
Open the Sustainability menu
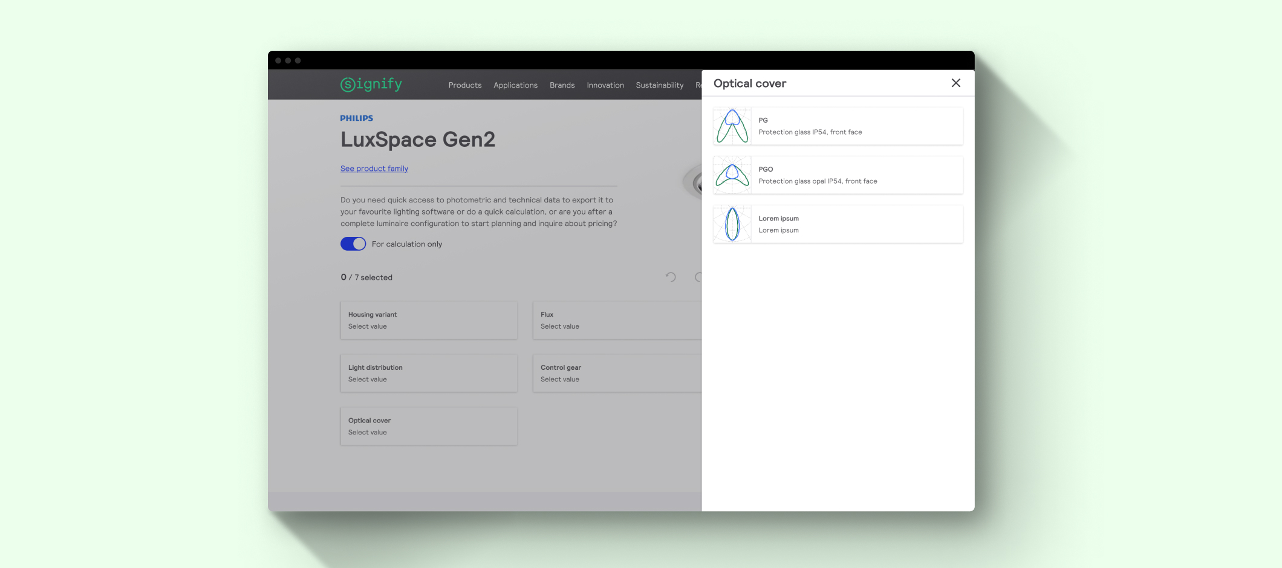point(659,85)
